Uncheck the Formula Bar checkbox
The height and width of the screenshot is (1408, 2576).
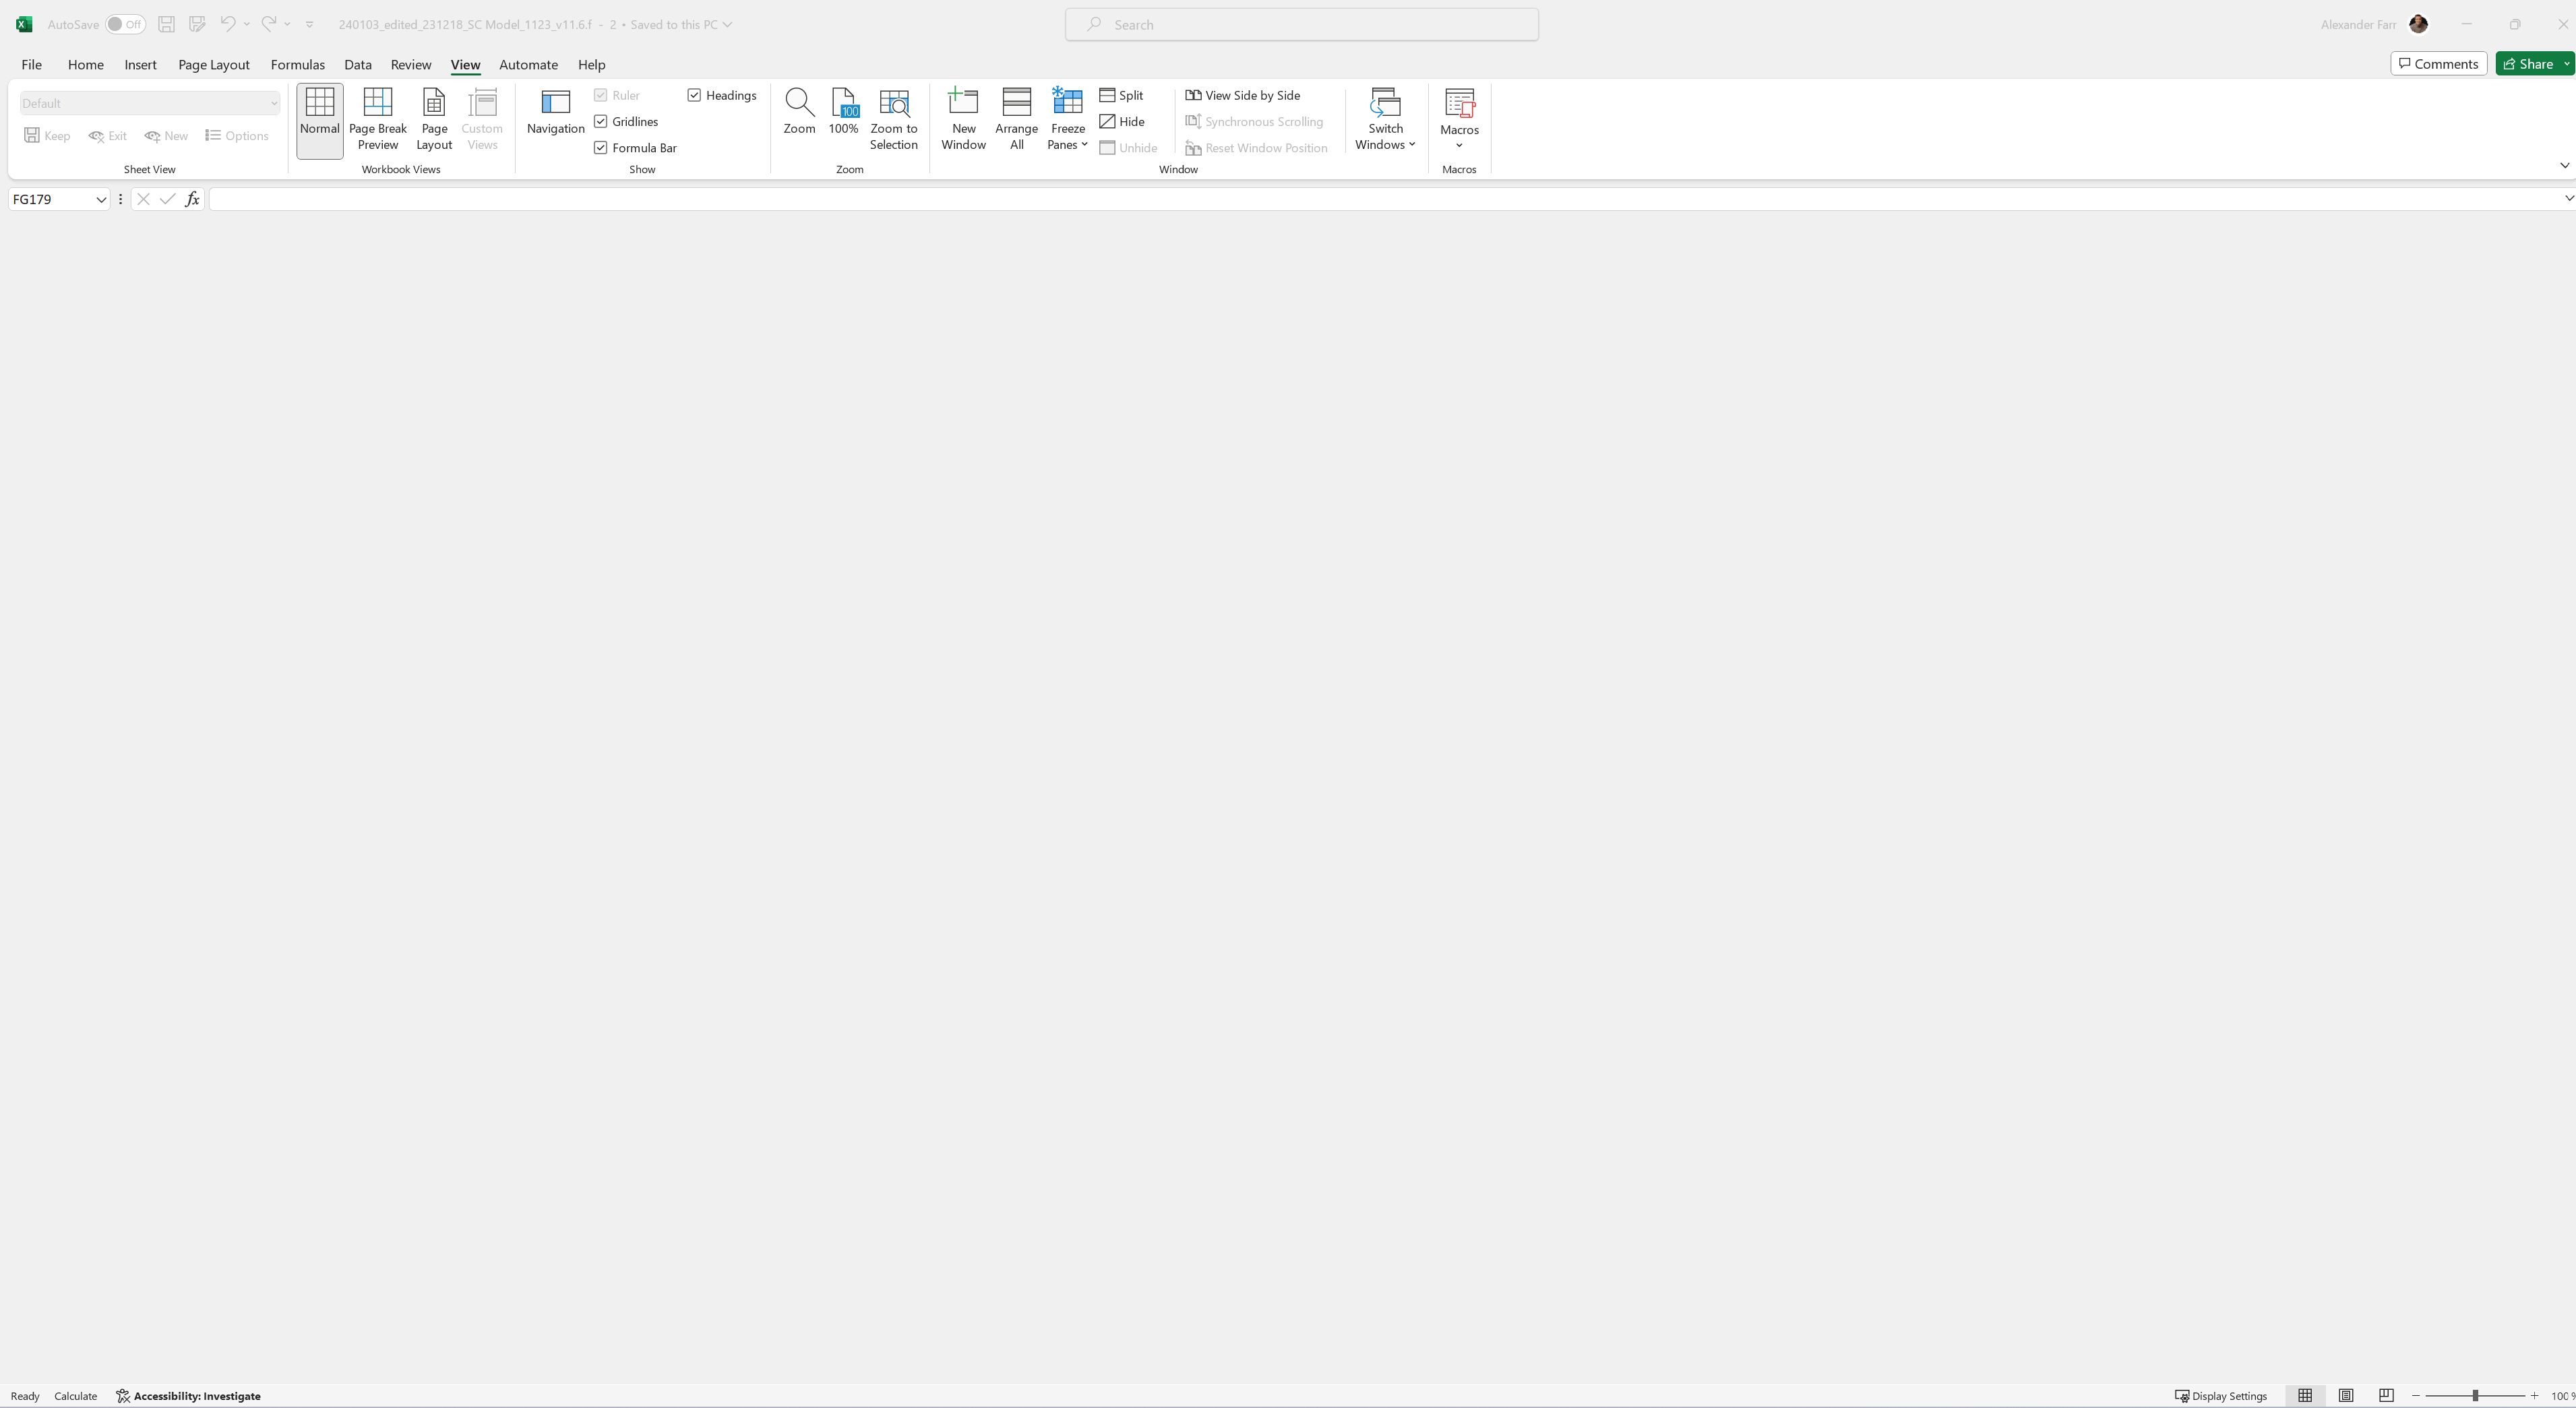click(x=601, y=148)
